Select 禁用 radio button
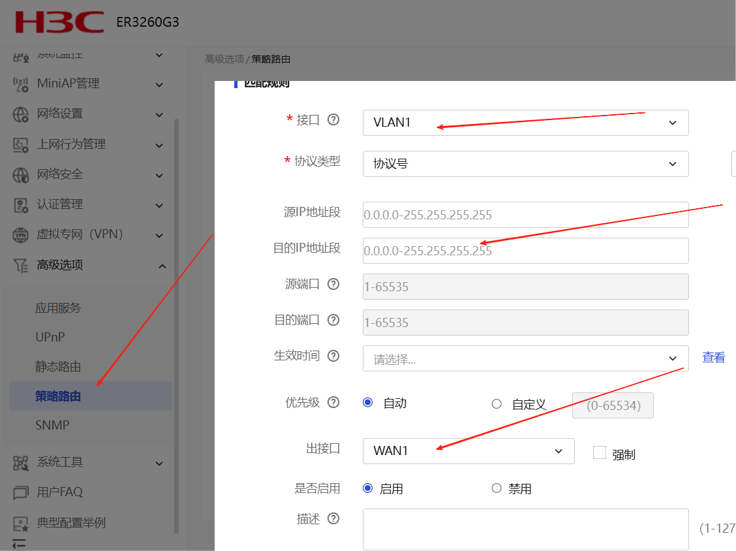This screenshot has width=736, height=551. [497, 488]
